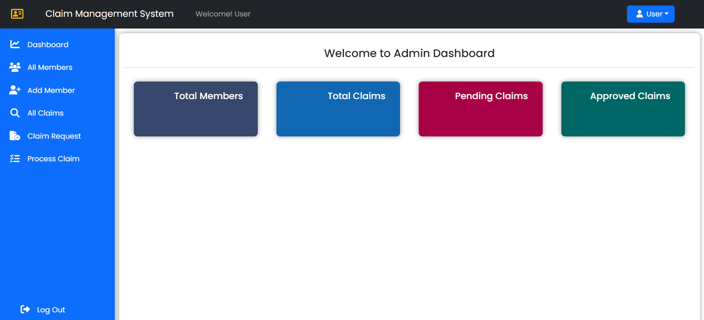
Task: Go to All Members page
Action: [x=50, y=67]
